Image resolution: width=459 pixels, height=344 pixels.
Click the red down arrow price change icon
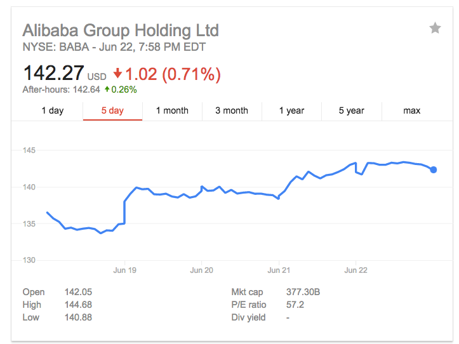117,74
